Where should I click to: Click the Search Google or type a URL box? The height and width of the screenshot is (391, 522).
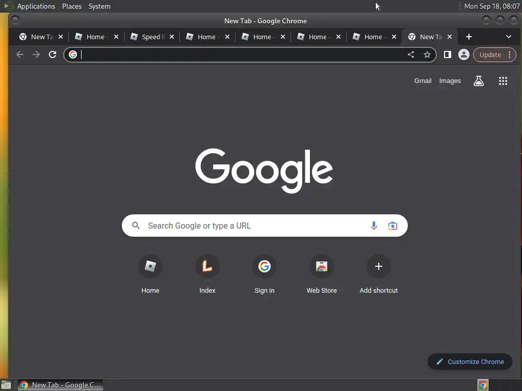pyautogui.click(x=265, y=226)
